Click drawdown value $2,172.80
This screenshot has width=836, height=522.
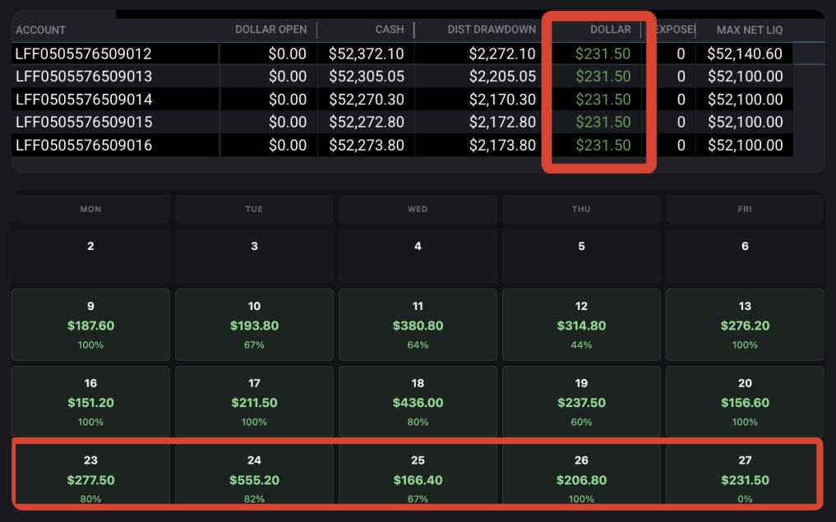pyautogui.click(x=502, y=122)
